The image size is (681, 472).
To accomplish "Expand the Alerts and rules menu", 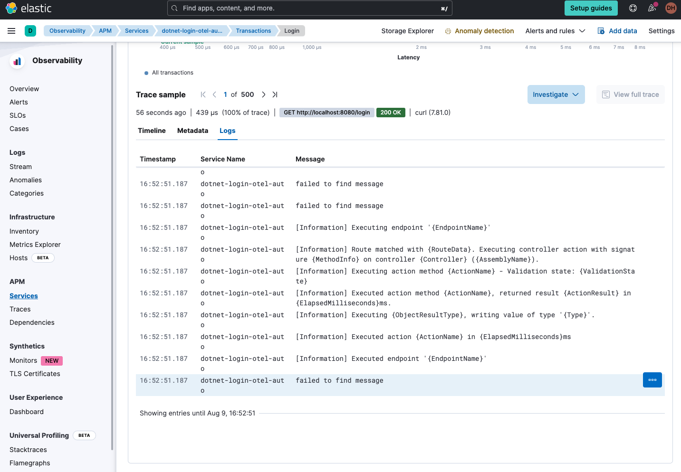I will [x=555, y=31].
